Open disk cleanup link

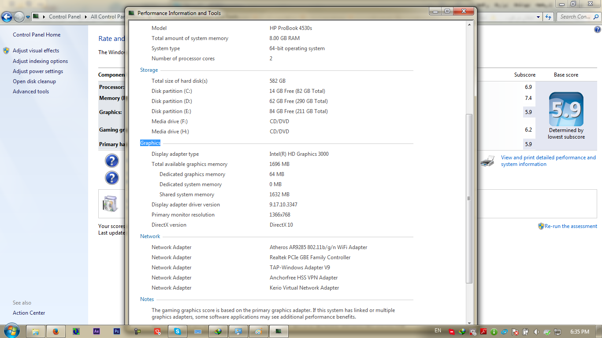coord(34,81)
